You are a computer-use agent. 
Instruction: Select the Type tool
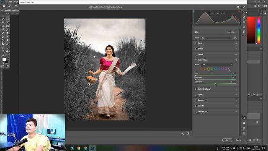coord(3,48)
